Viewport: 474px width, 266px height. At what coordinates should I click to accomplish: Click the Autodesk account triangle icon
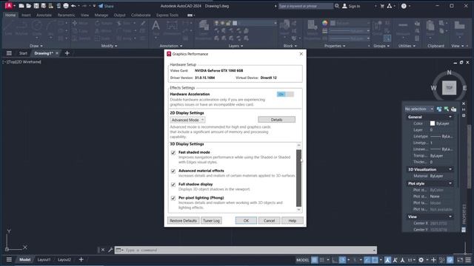click(x=390, y=6)
